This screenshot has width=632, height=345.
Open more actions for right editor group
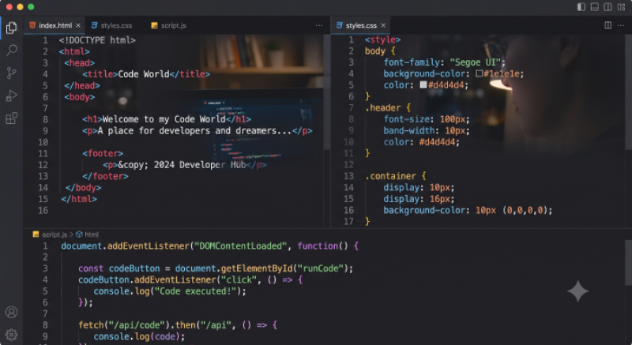(x=621, y=25)
